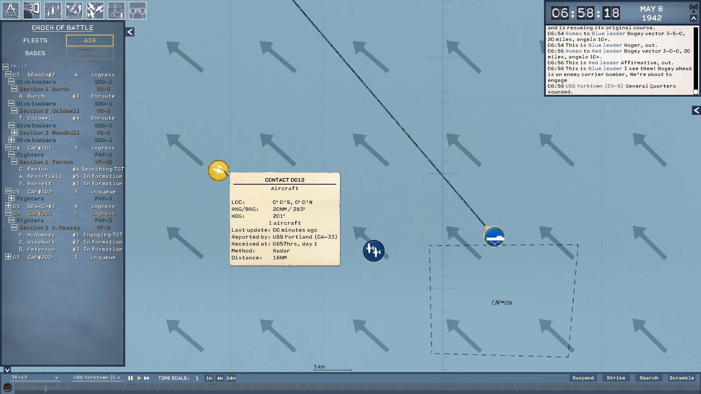Set time scale to 1H

click(x=209, y=378)
